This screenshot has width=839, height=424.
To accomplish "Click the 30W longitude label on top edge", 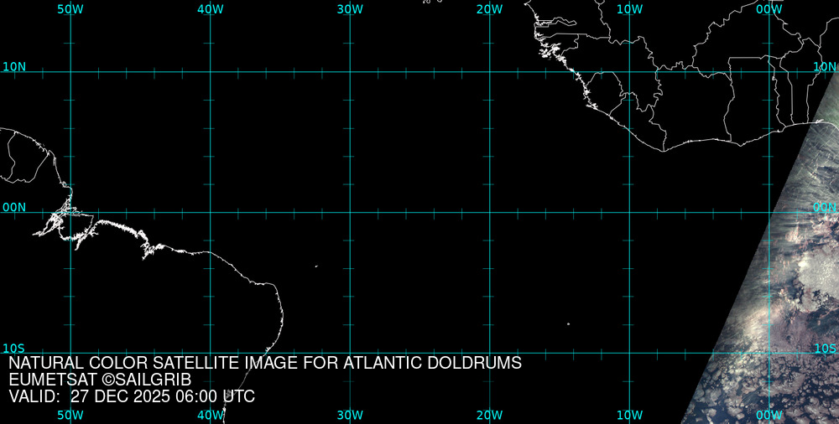I will [x=350, y=8].
